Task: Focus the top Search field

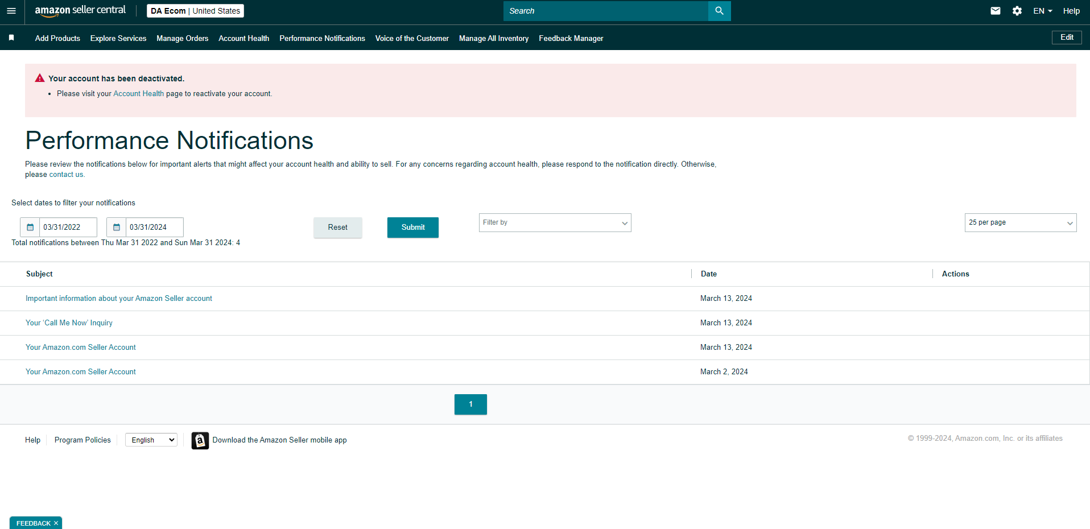Action: (x=606, y=11)
